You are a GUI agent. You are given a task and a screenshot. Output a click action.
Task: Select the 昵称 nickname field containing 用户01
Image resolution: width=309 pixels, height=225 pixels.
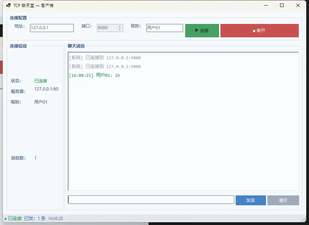(164, 28)
